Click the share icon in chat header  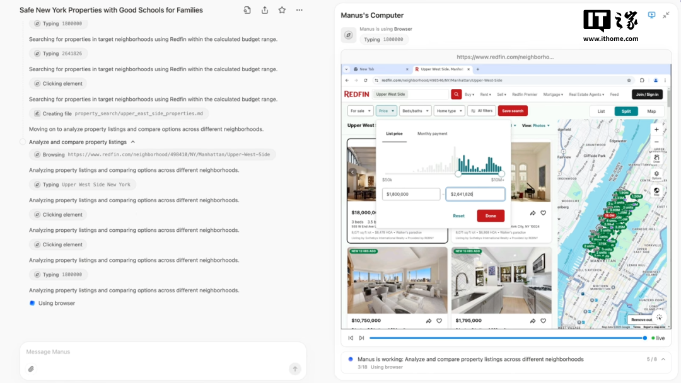click(265, 10)
